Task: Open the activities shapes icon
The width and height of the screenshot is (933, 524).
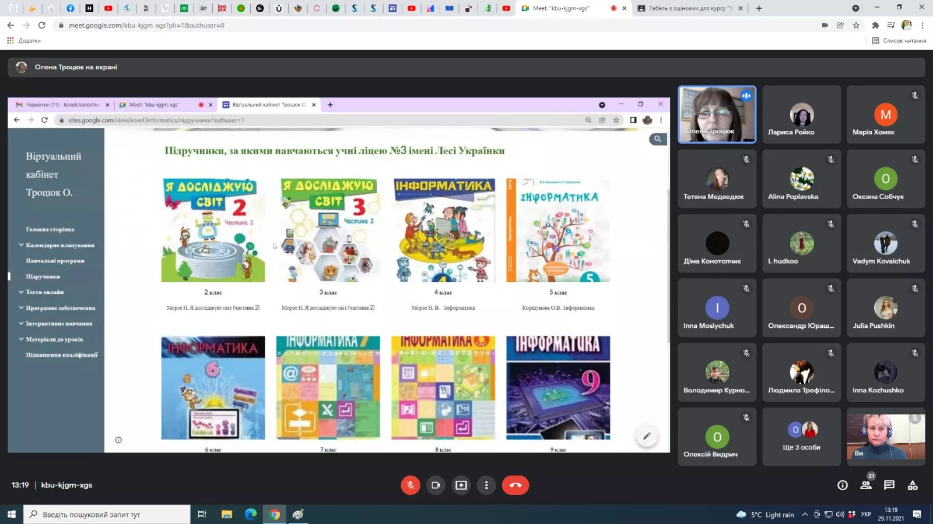Action: (x=913, y=485)
